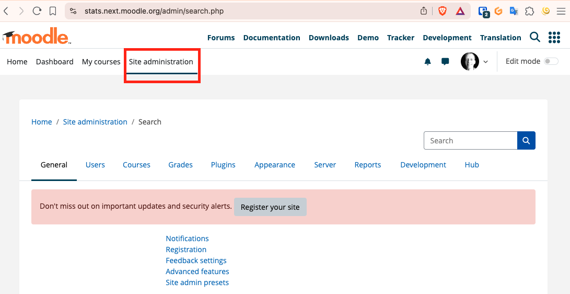Click the Brave Rewards triangle icon

(460, 12)
